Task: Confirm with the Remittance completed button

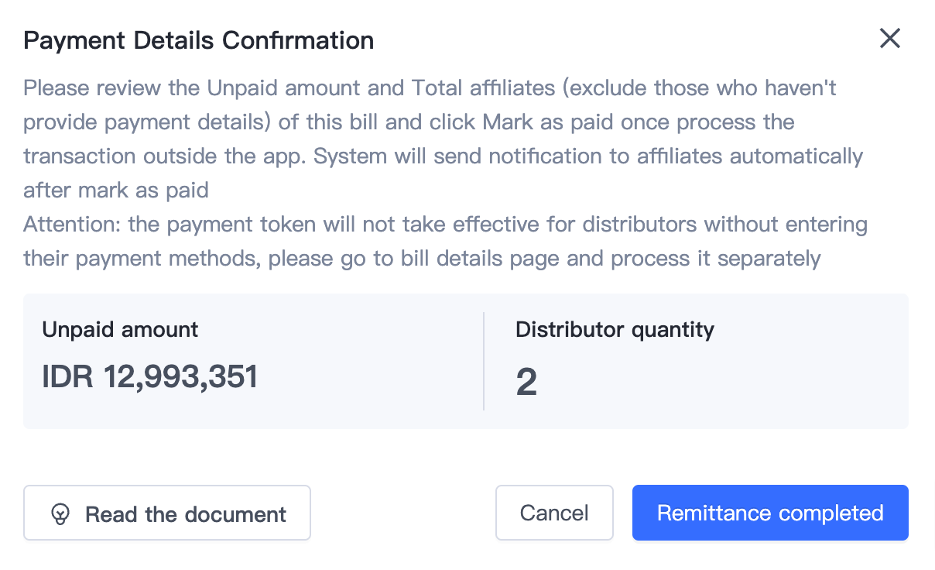Action: (770, 513)
